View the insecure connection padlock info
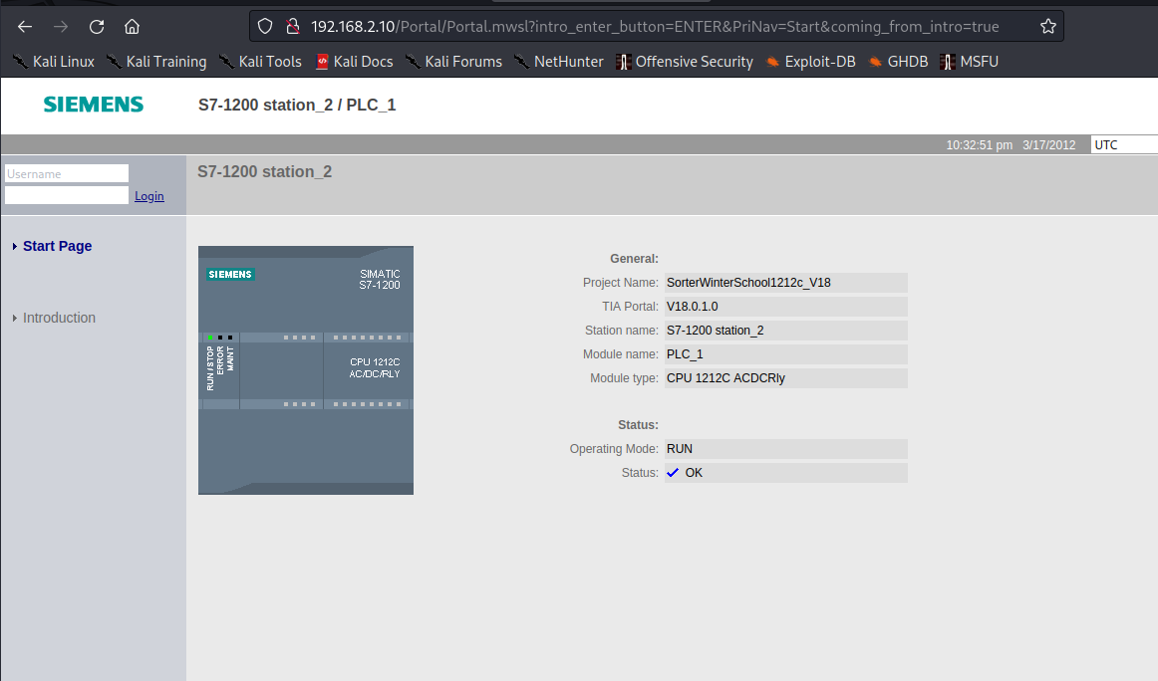This screenshot has height=681, width=1158. 292,27
